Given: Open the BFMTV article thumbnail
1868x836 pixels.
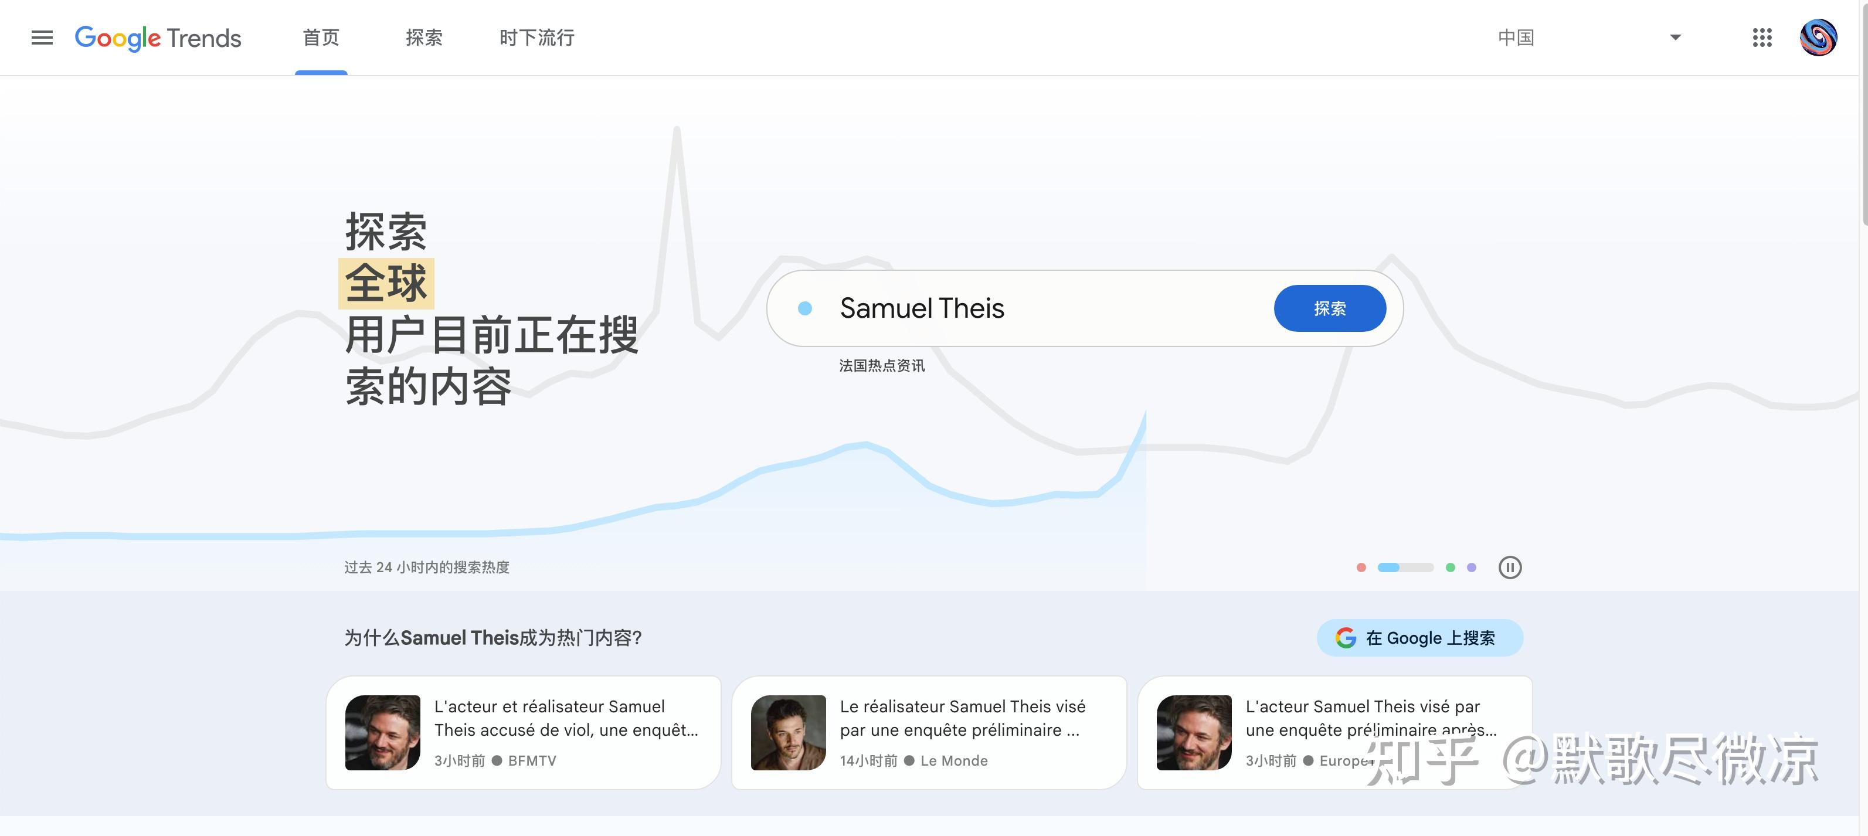Looking at the screenshot, I should click(383, 732).
